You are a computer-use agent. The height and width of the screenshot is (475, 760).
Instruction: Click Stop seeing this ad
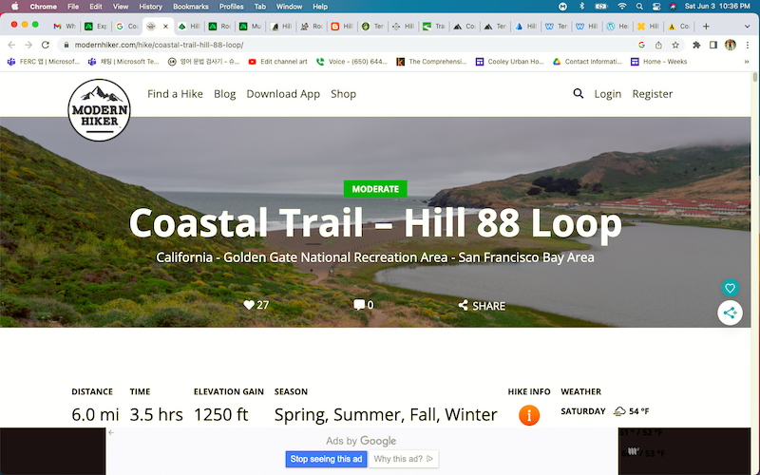[326, 459]
